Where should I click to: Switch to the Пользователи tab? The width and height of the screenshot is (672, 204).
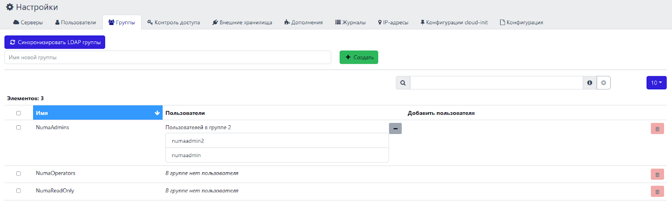76,23
